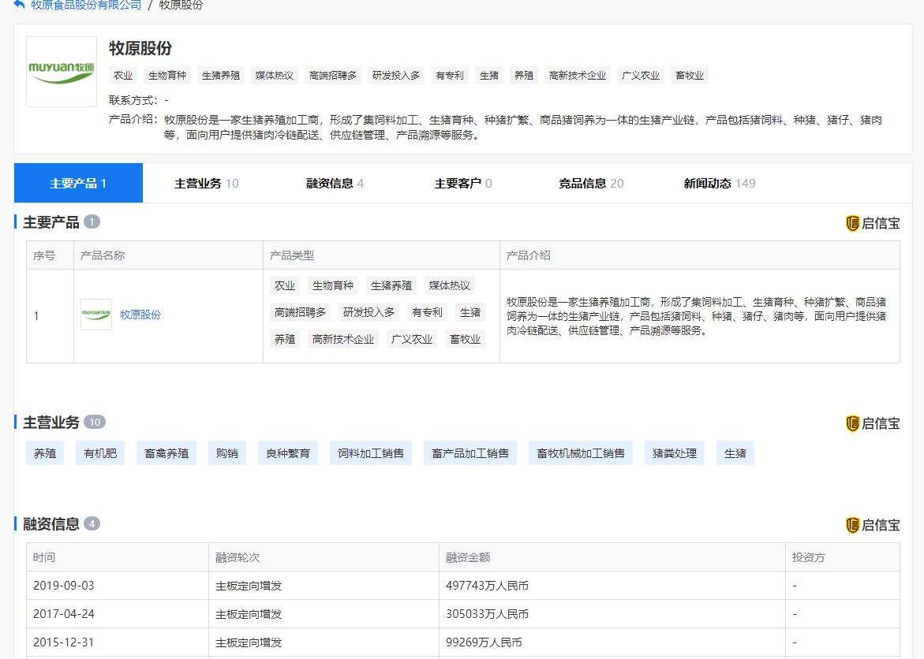Click the 启信宝 badge in 融资信息 section
Viewport: 924px width, 659px height.
[873, 525]
